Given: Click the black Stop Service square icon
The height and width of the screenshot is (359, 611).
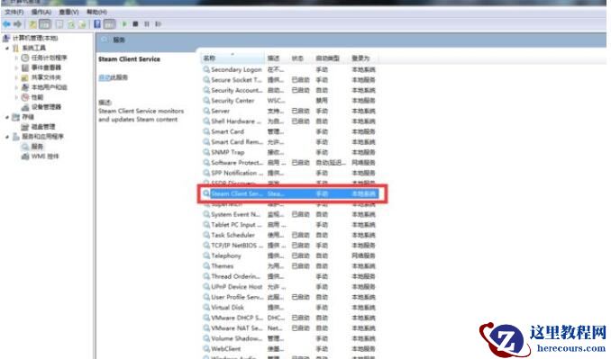Looking at the screenshot, I should (x=135, y=24).
